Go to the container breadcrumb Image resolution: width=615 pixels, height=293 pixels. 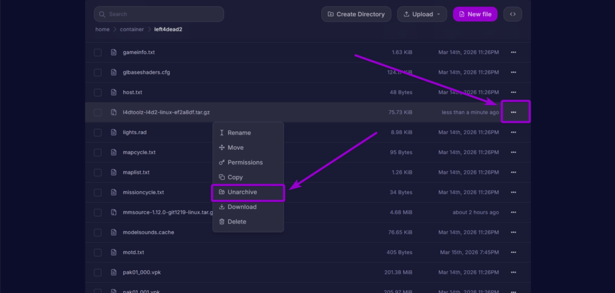coord(132,29)
